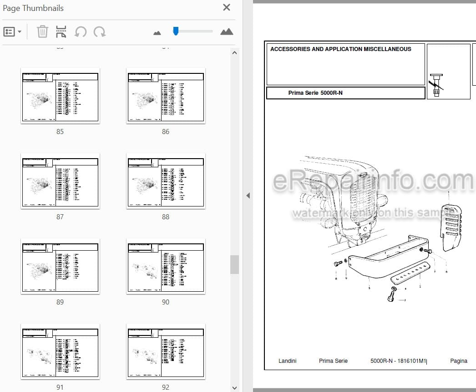Screen dimensions: 476x392
Task: Click '5000R-N - 1816101M1' footer text
Action: point(398,361)
